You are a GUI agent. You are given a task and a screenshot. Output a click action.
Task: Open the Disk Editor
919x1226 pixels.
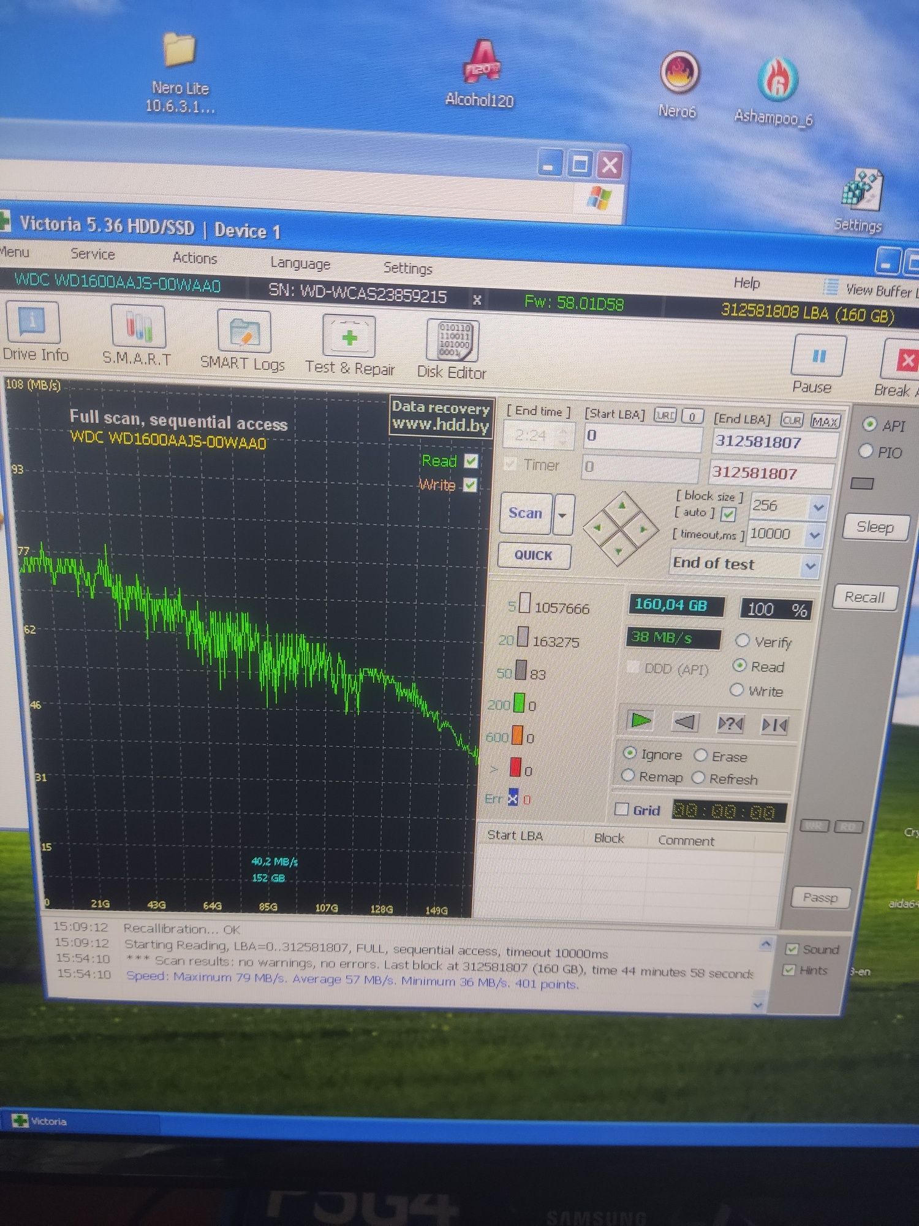click(x=452, y=349)
